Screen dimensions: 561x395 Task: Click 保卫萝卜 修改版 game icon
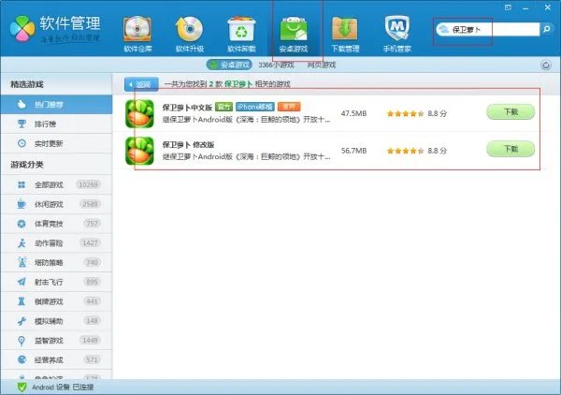[139, 150]
